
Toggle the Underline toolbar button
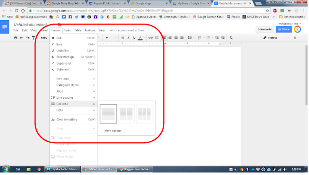point(134,38)
